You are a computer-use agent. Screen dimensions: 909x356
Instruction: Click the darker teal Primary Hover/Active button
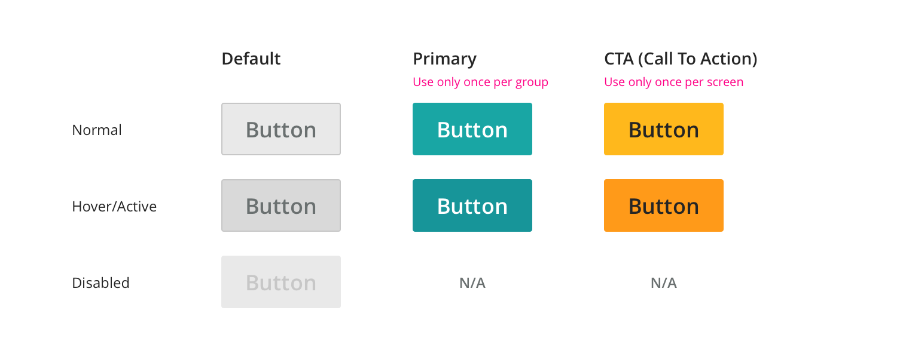click(x=472, y=205)
